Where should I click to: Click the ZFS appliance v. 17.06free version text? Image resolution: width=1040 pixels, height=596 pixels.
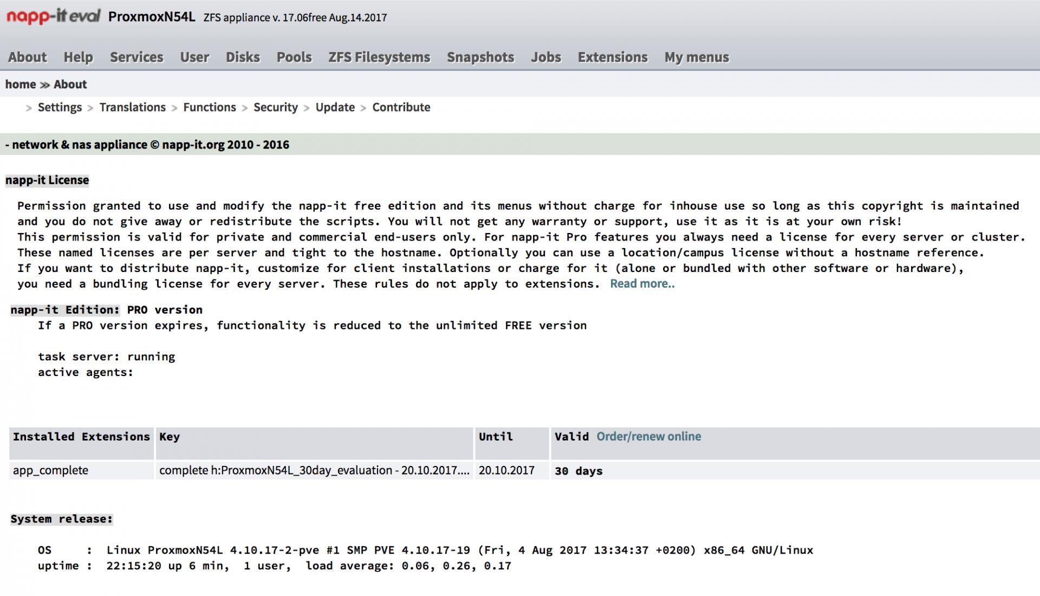(x=295, y=17)
